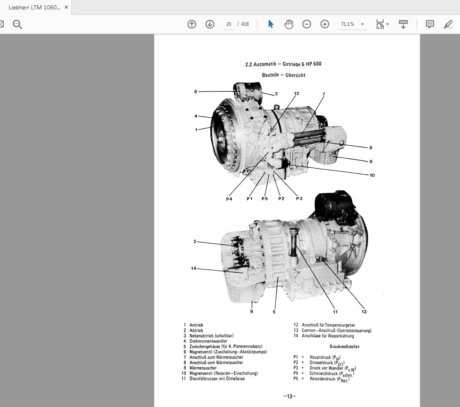Click legend entry '9 Wärmetauscher'
Viewport: 460px width, 407px height.
click(200, 368)
